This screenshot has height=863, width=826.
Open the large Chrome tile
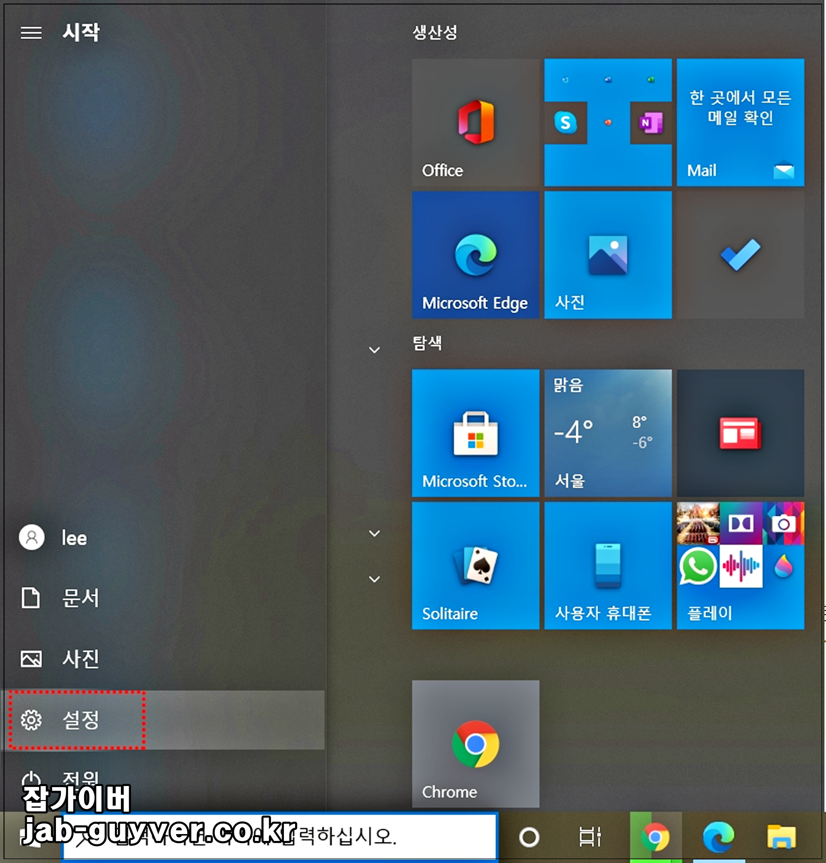[475, 744]
